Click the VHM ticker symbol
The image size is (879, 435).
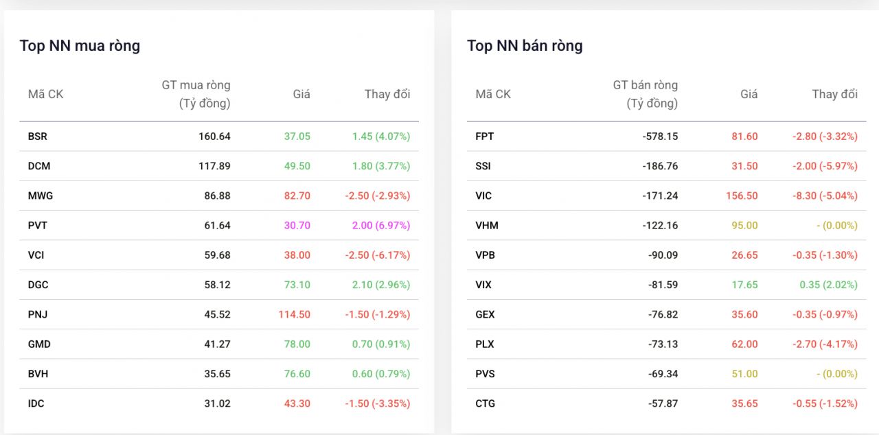pyautogui.click(x=486, y=225)
